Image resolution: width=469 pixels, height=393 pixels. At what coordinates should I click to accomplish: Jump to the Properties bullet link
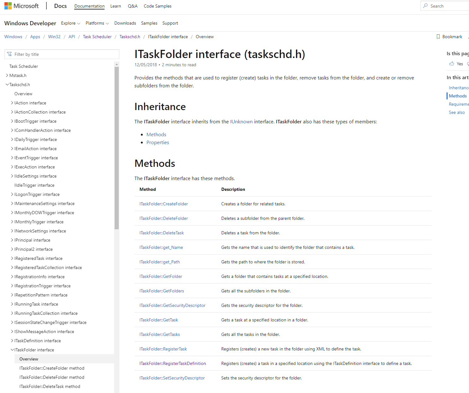tap(158, 142)
